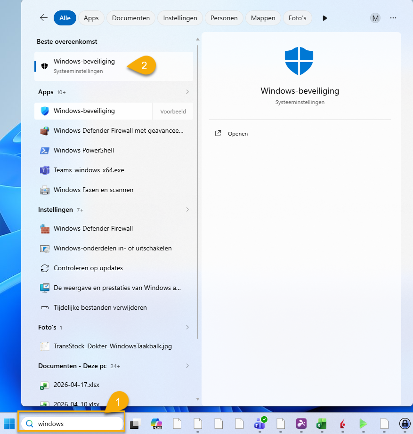Expand the Foto's results section
The image size is (413, 434).
[x=187, y=327]
